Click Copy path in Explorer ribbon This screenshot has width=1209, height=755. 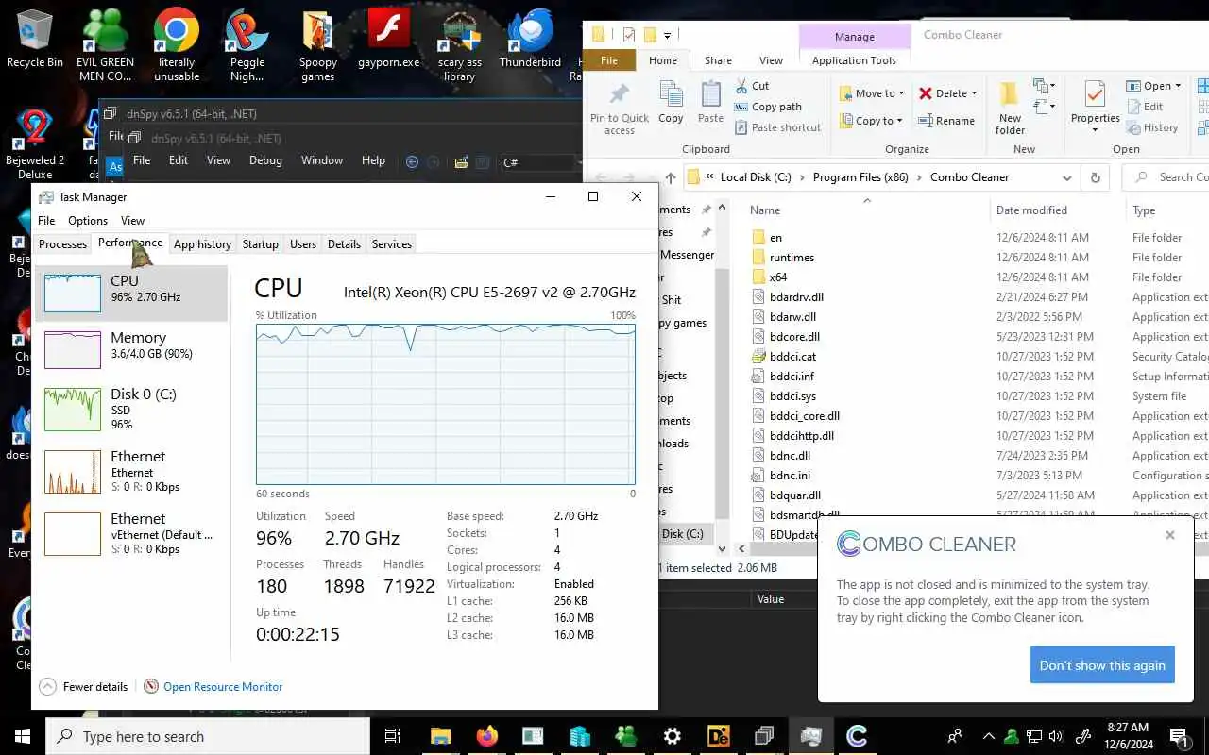(x=768, y=107)
